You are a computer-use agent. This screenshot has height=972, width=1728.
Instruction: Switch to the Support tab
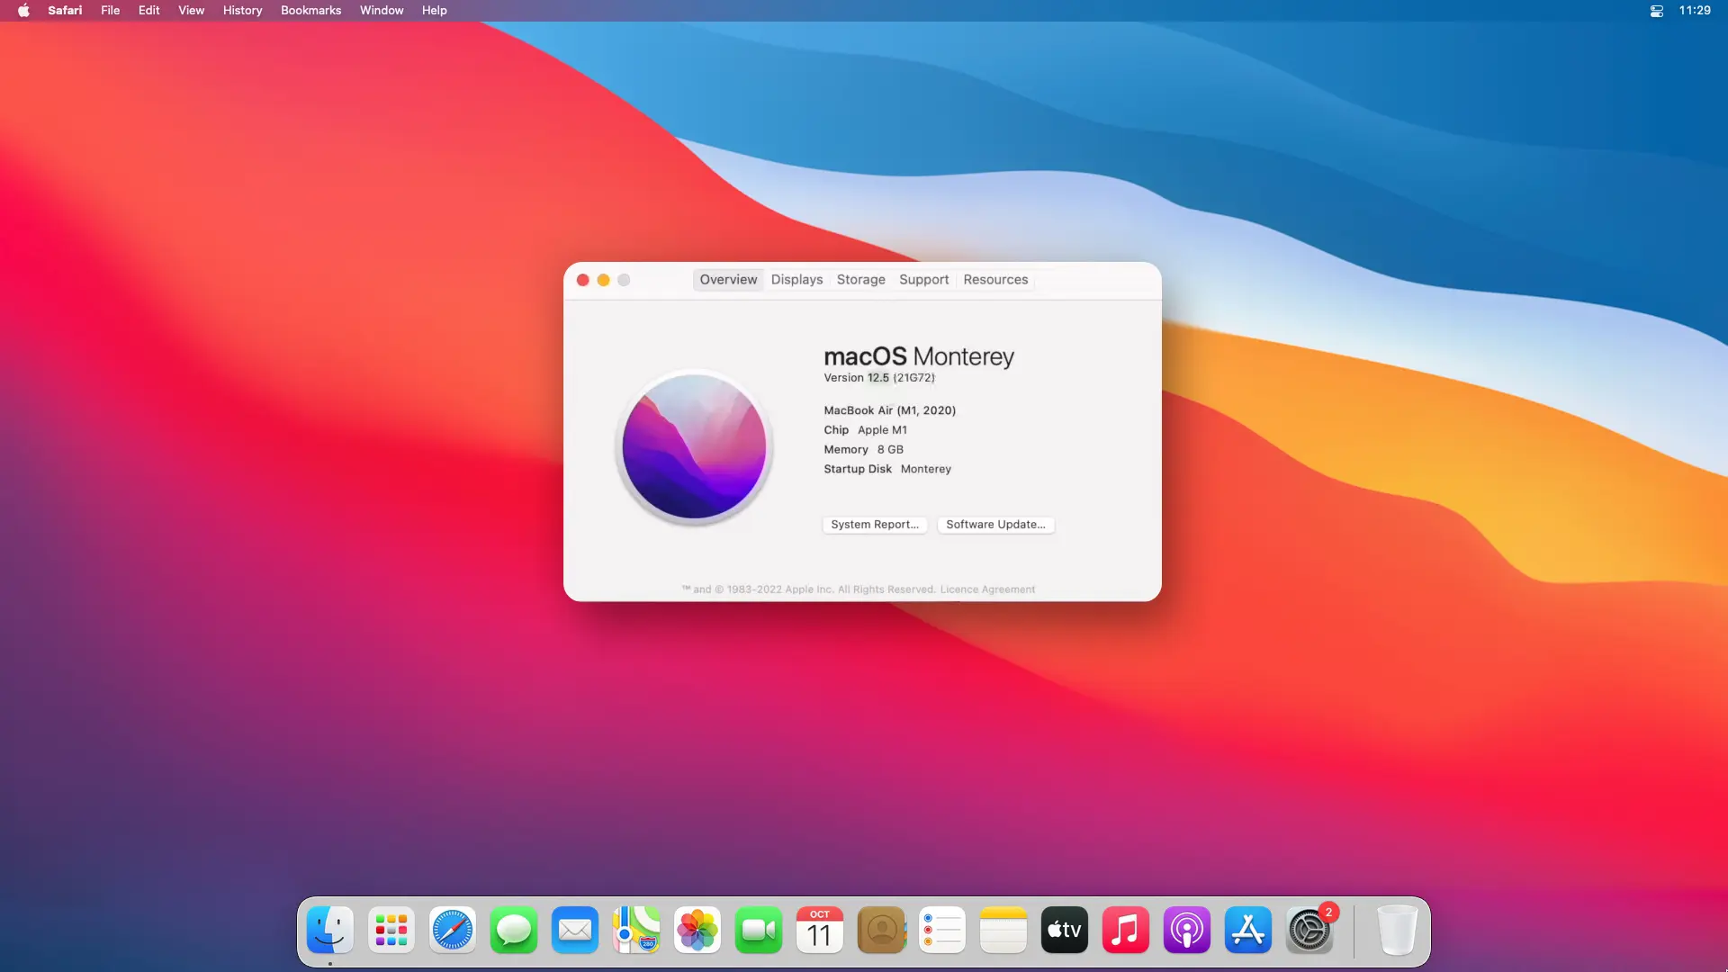tap(923, 280)
